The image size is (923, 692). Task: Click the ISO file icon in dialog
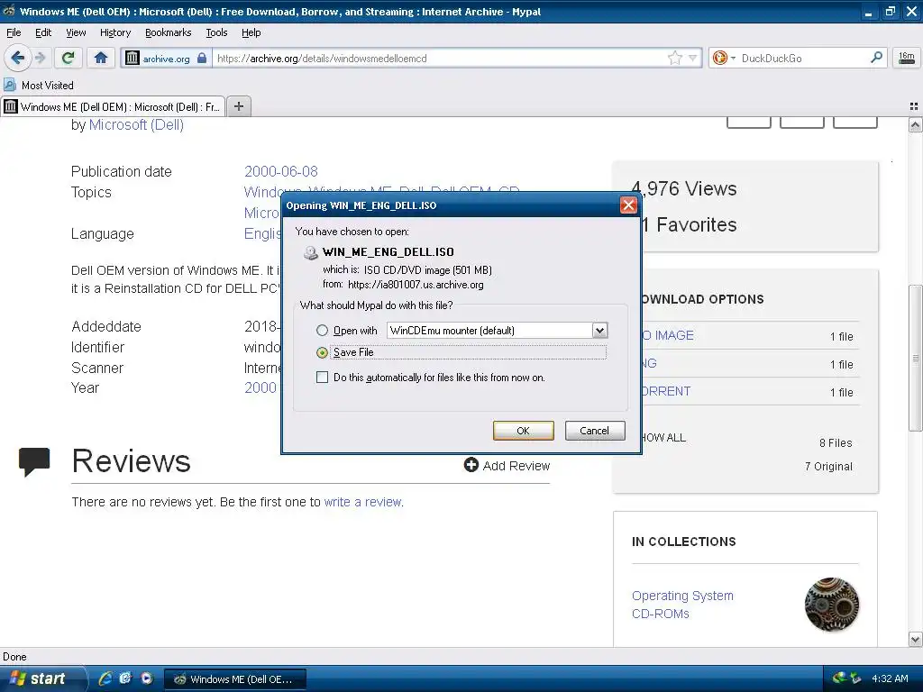pos(310,252)
